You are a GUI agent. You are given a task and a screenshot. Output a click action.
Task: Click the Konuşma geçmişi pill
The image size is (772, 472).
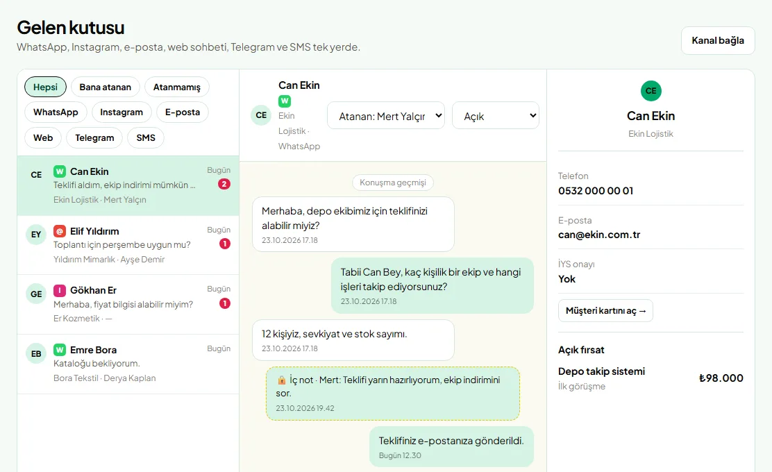click(x=393, y=183)
